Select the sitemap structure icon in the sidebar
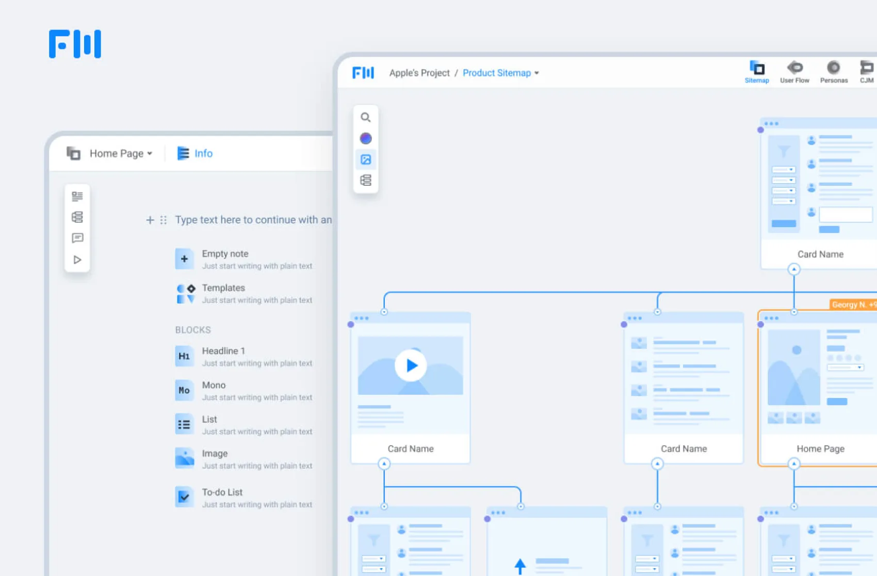Viewport: 877px width, 576px height. click(x=77, y=217)
